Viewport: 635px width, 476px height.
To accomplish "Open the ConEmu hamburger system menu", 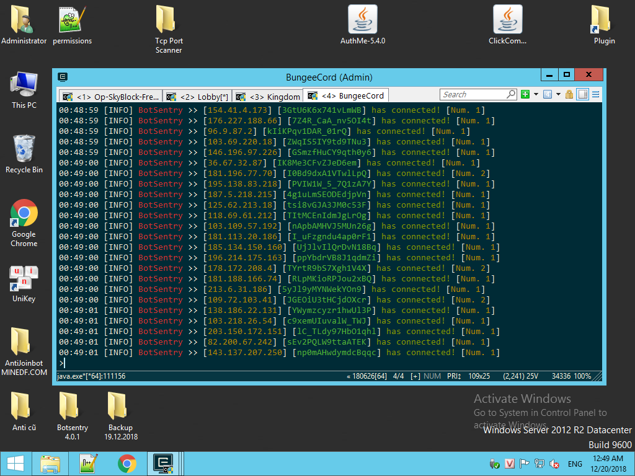I will click(596, 94).
